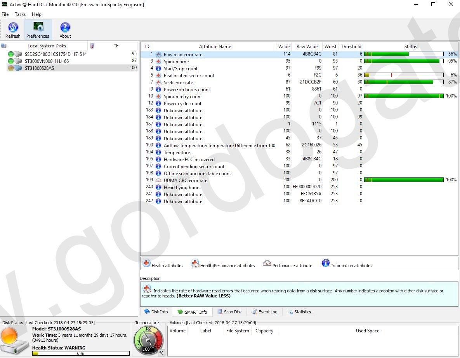This screenshot has width=460, height=358.
Task: Select the ST31000528AS disk entry
Action: (39, 68)
